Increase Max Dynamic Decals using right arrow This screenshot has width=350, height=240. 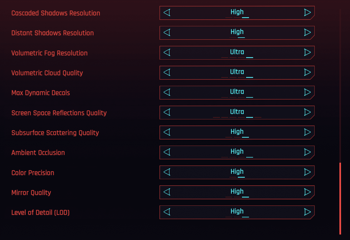pyautogui.click(x=307, y=92)
